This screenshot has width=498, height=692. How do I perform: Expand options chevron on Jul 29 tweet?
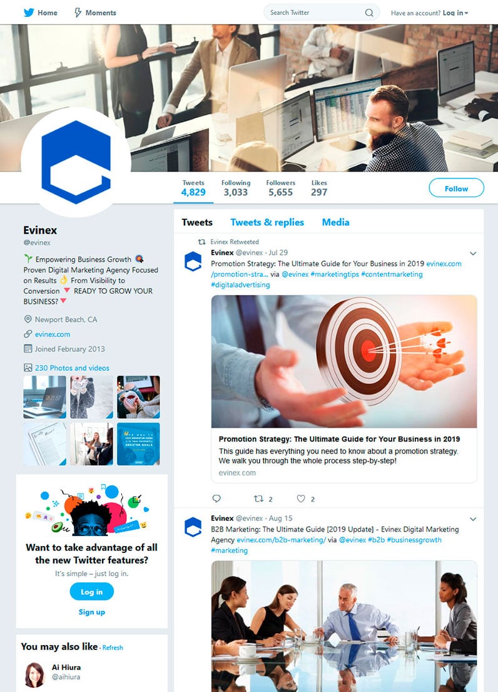click(x=473, y=254)
